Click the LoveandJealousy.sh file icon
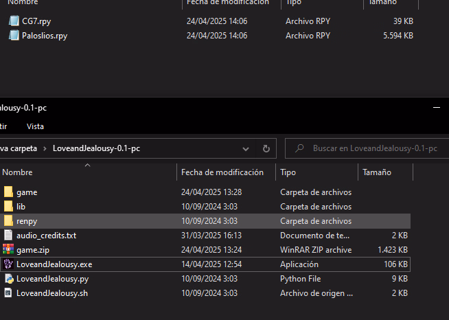This screenshot has height=320, width=449. click(8, 293)
